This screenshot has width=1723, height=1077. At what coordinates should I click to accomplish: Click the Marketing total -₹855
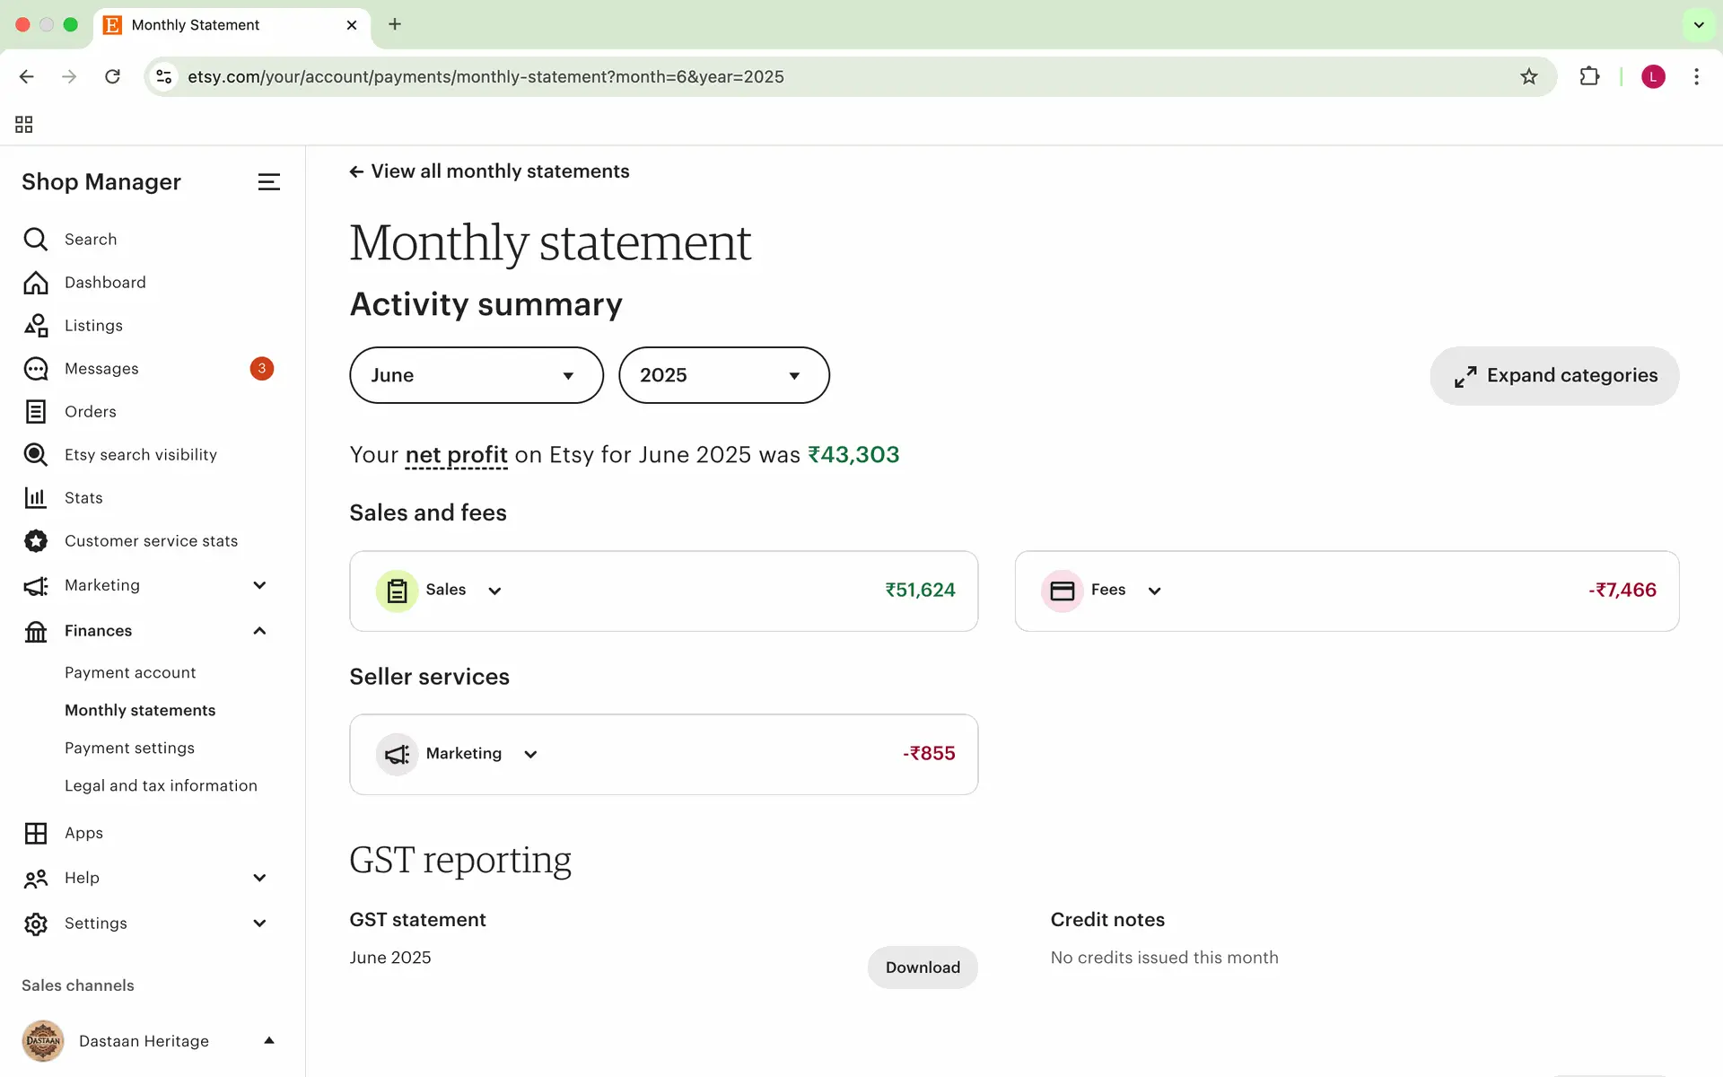(x=929, y=754)
